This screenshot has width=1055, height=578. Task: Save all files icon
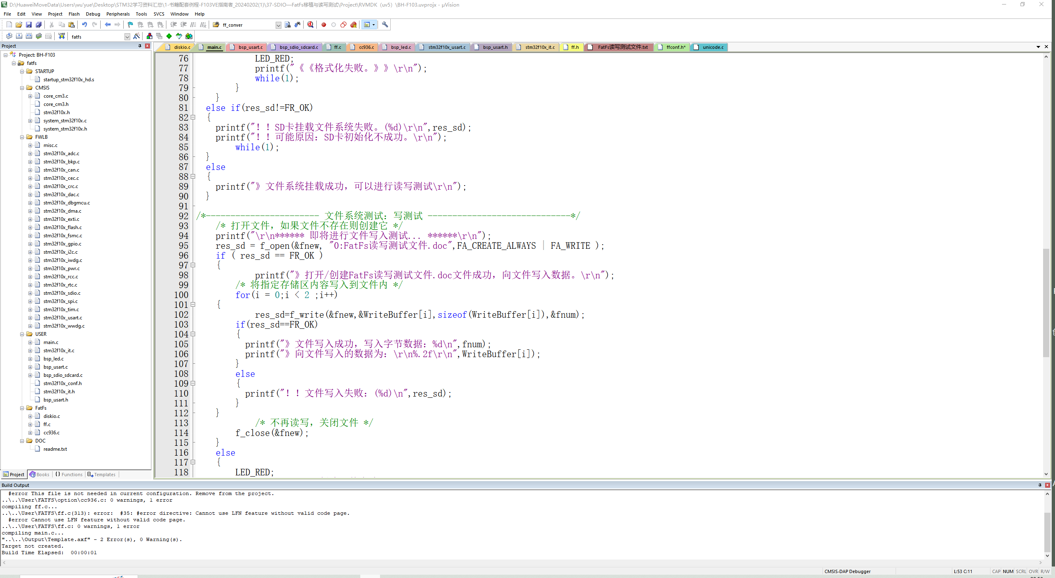point(39,25)
